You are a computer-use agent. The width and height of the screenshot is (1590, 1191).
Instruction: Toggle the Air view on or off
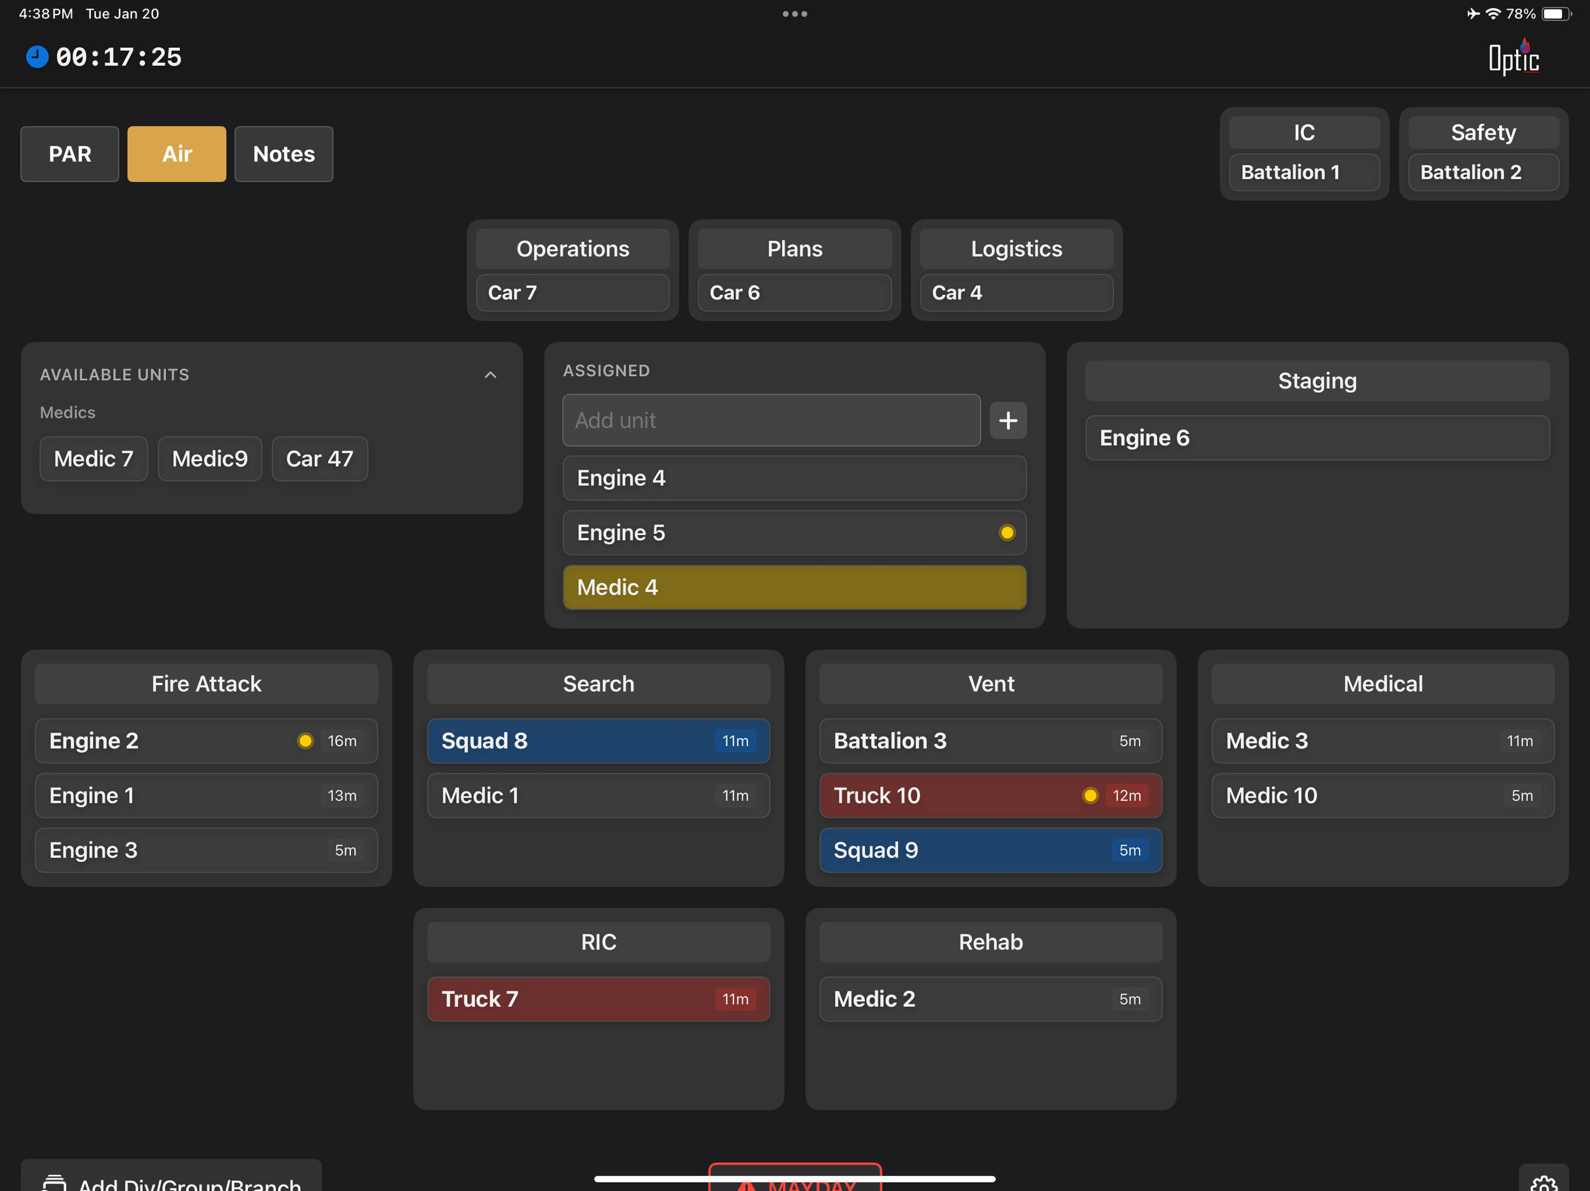point(177,154)
